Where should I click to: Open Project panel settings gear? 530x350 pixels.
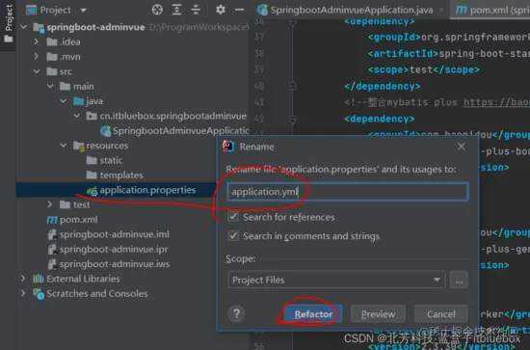[221, 10]
